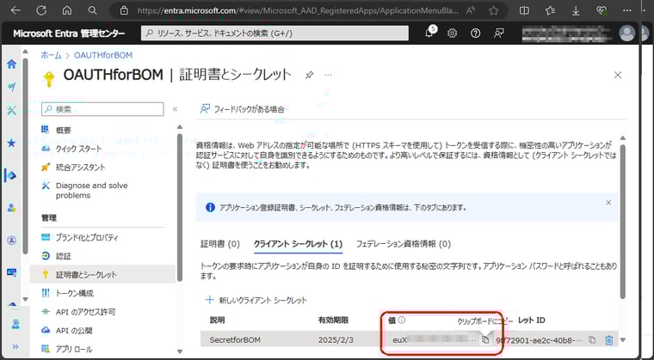The width and height of the screenshot is (654, 360).
Task: Click 新しいクライアント シークレット button
Action: [256, 300]
